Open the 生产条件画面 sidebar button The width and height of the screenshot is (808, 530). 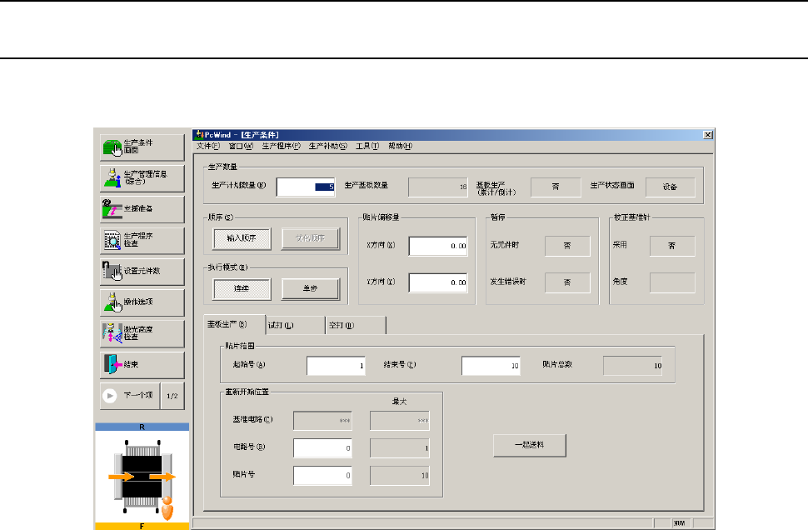pos(142,147)
